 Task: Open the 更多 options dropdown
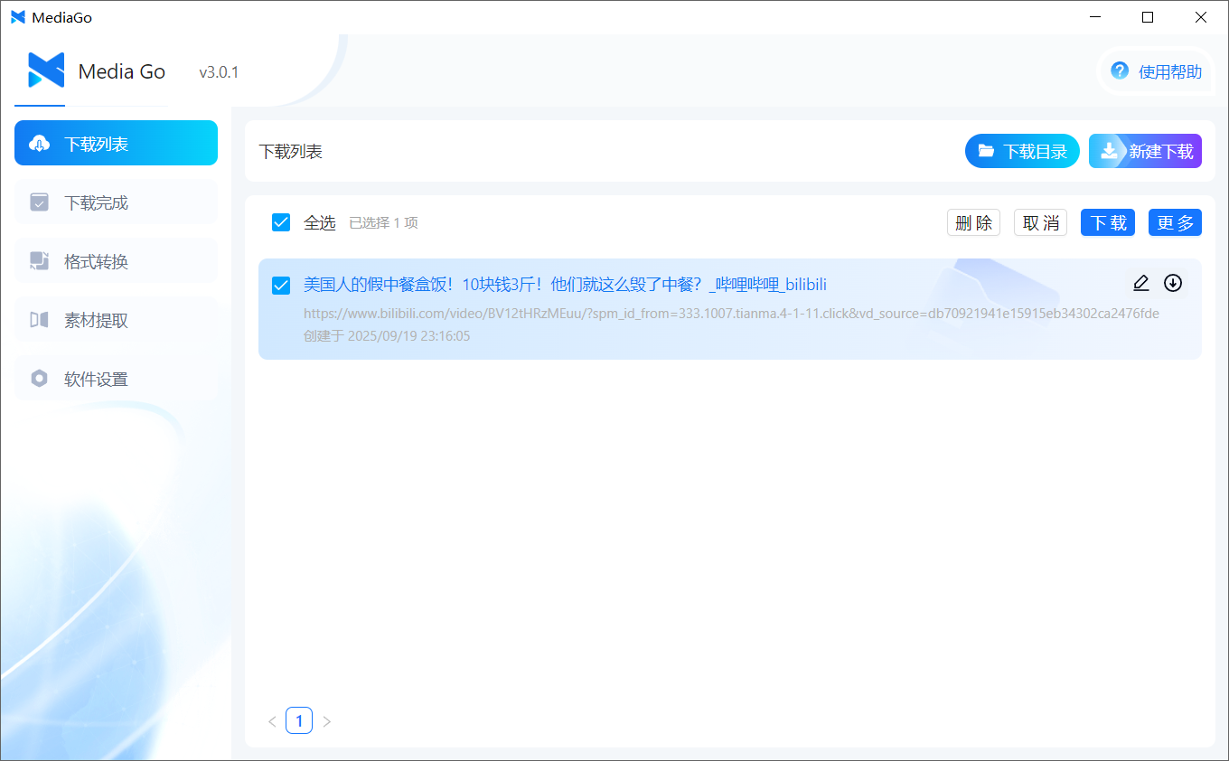(x=1175, y=222)
